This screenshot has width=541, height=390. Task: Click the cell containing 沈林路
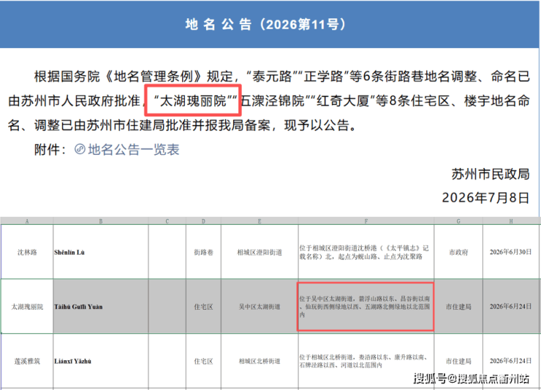(27, 252)
